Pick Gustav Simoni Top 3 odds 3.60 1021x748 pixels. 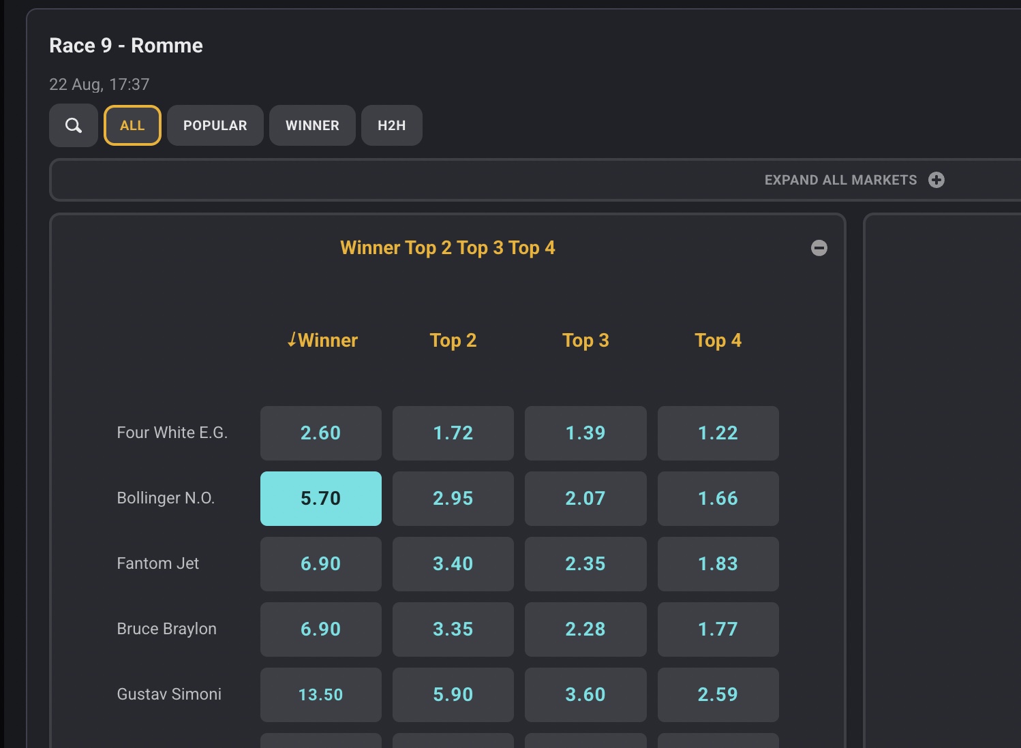click(585, 695)
